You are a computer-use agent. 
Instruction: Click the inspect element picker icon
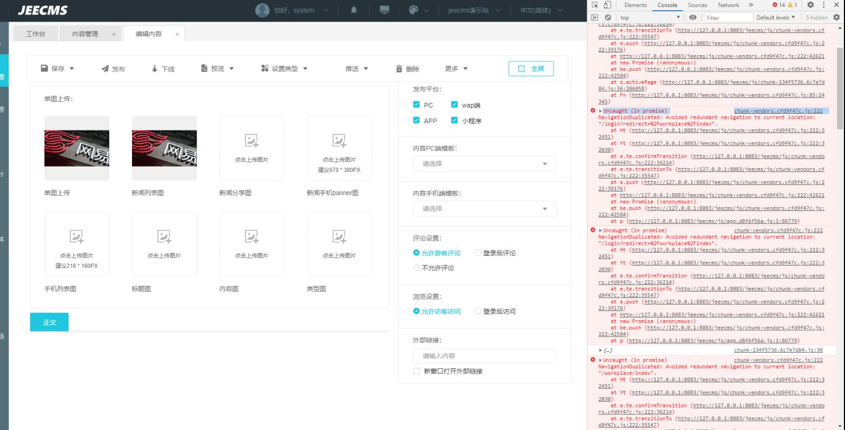pyautogui.click(x=595, y=5)
